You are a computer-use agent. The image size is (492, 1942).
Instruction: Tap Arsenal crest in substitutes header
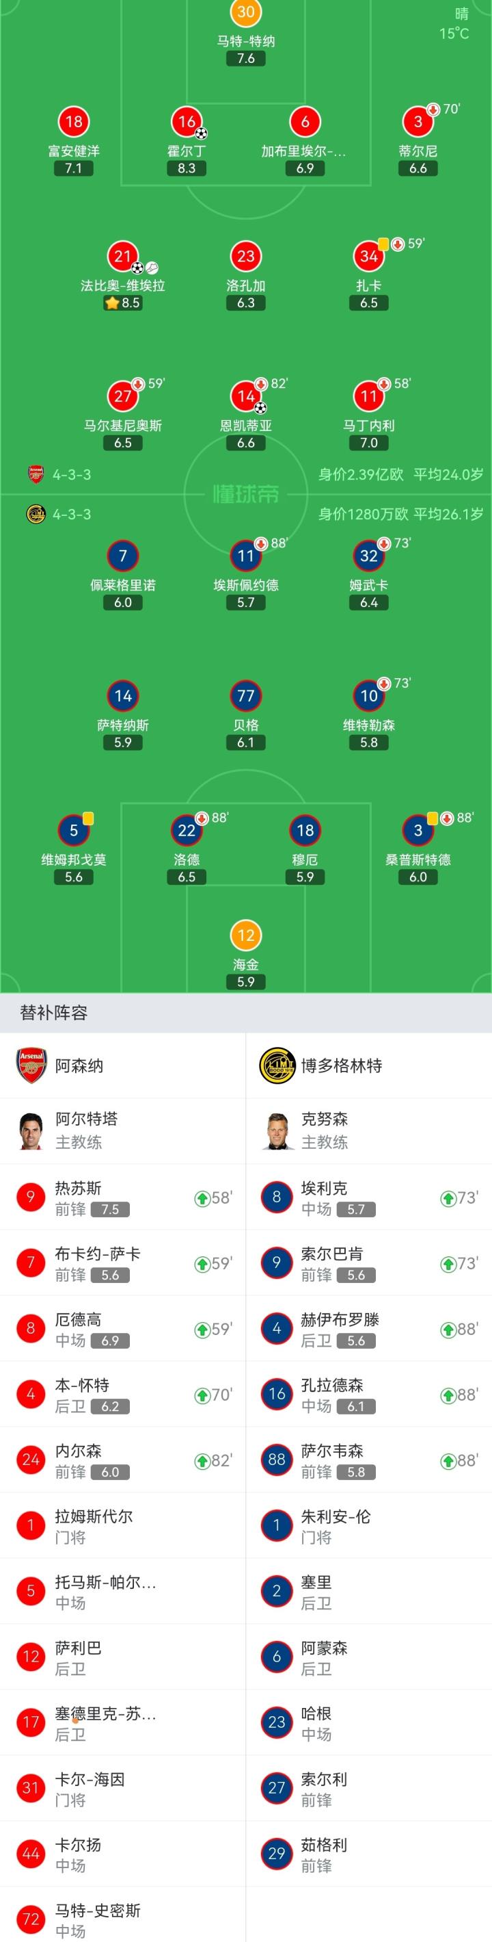31,1065
